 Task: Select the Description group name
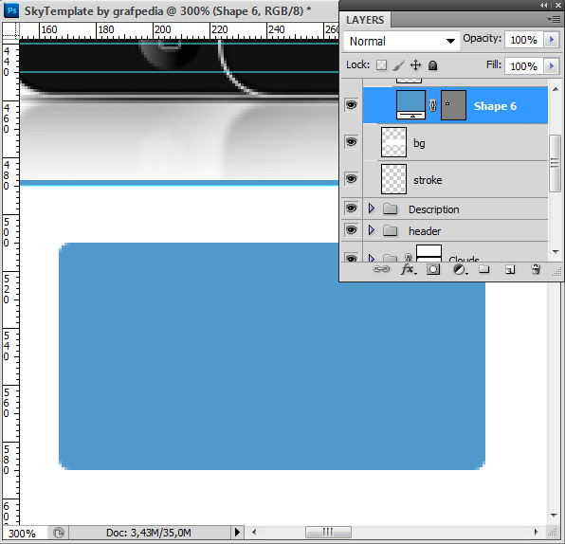[x=434, y=209]
